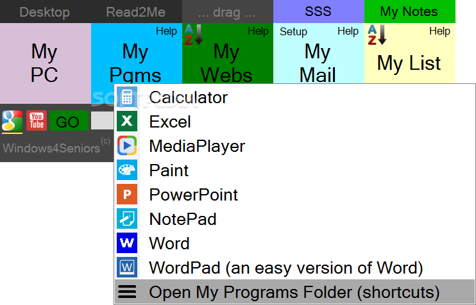
Task: Choose Word menu entry
Action: [x=294, y=243]
